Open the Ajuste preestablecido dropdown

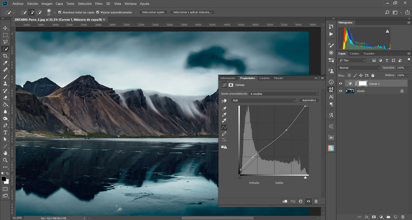(283, 94)
